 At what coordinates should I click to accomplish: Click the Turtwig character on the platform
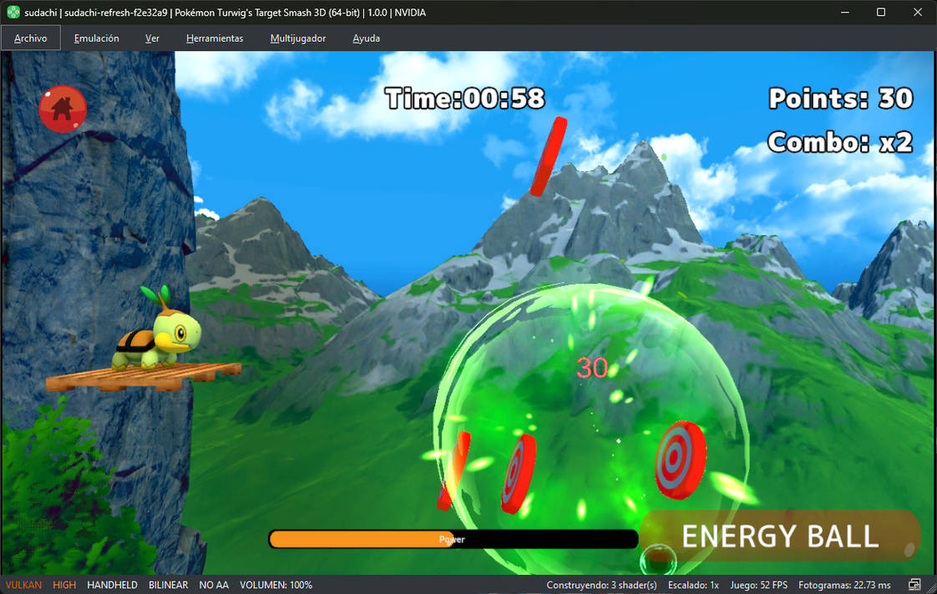click(156, 330)
